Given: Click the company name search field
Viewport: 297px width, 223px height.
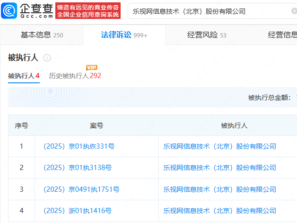Looking at the screenshot, I should 213,10.
